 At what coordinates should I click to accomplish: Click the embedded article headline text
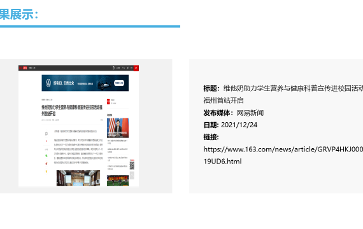pyautogui.click(x=72, y=110)
